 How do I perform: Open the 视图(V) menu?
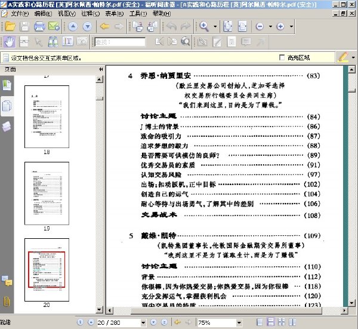pos(67,14)
